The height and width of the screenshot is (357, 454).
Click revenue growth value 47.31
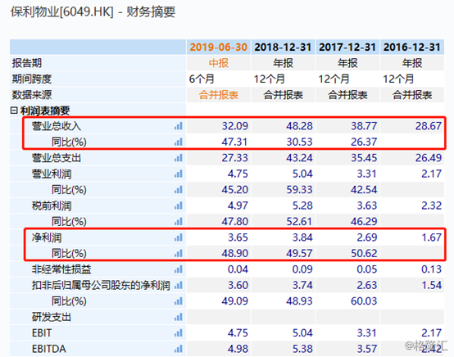pos(235,142)
